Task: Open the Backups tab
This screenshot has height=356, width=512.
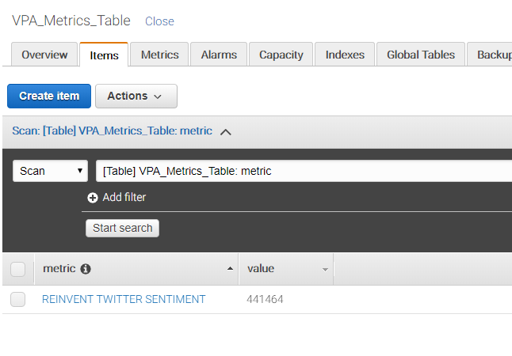Action: pyautogui.click(x=490, y=55)
